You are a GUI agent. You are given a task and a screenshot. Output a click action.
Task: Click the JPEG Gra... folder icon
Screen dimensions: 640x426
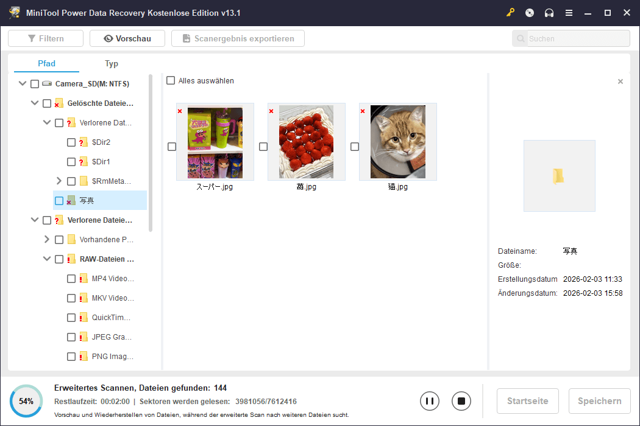(84, 337)
